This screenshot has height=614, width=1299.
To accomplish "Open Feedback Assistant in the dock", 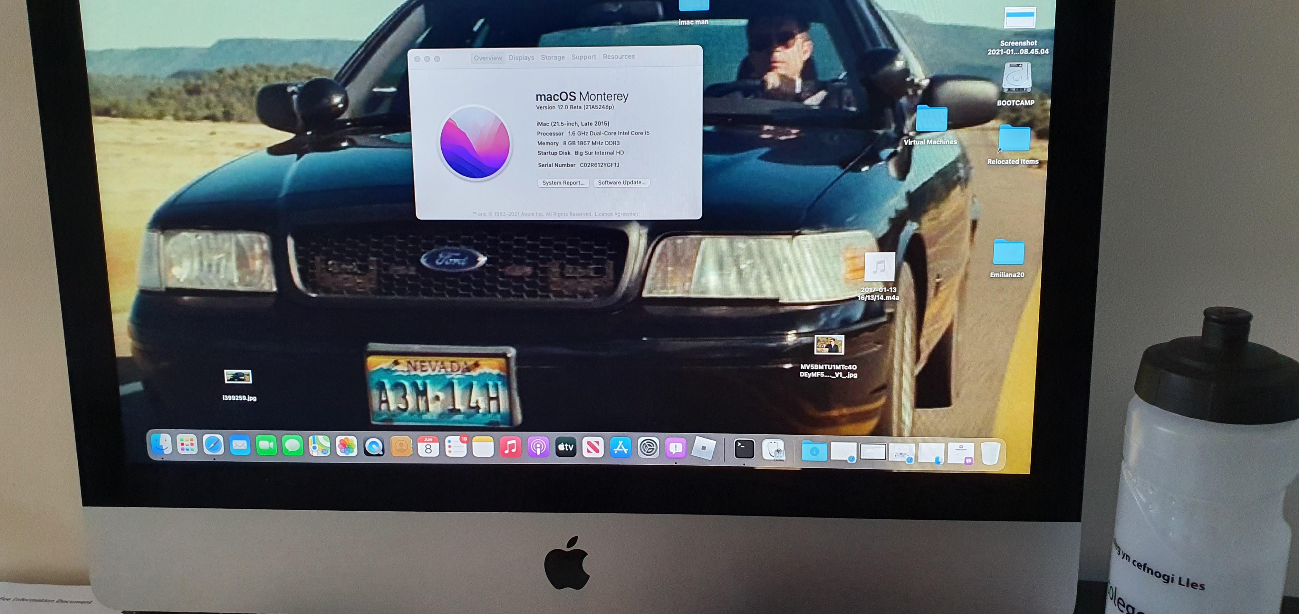I will click(676, 447).
